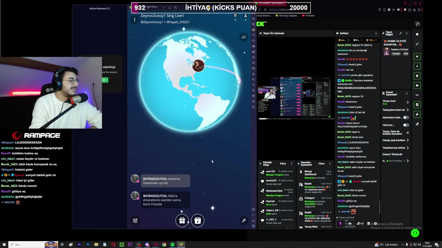Screen dimensions: 442x248
Task: Toggle the Yalnızca switch
Action: click(x=406, y=125)
